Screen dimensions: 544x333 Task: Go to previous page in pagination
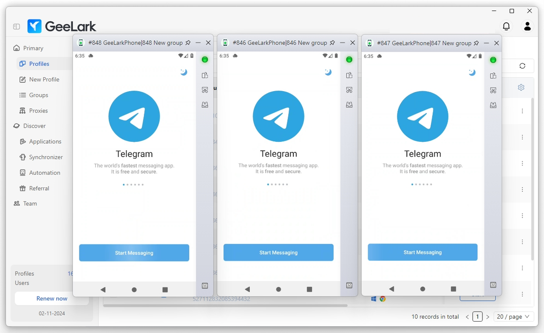[x=467, y=317]
